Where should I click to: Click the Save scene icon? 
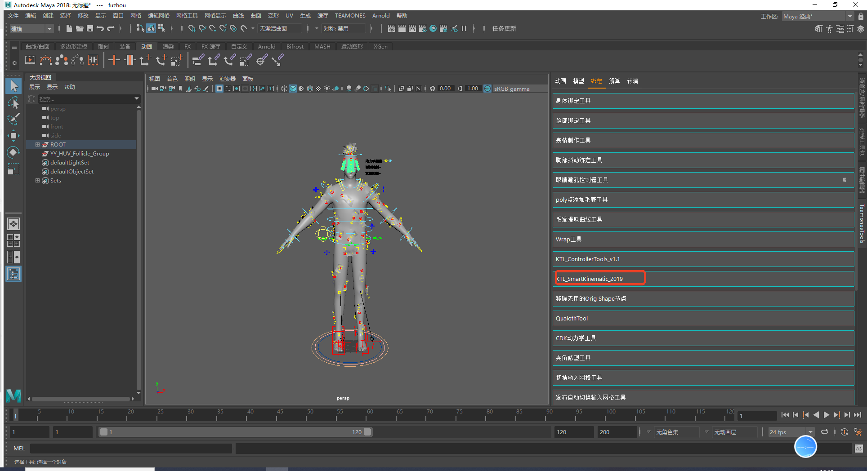point(89,28)
